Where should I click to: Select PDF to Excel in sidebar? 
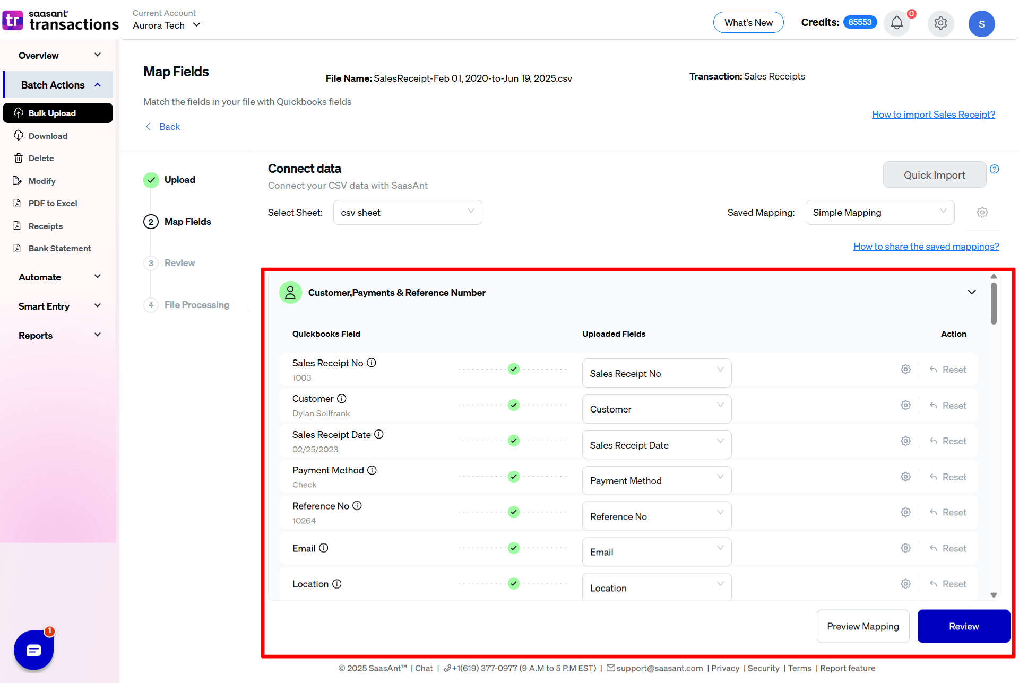[53, 203]
